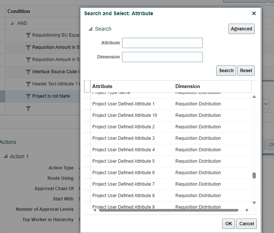274x233 pixels.
Task: Cancel the attribute selection dialog
Action: [x=247, y=224]
